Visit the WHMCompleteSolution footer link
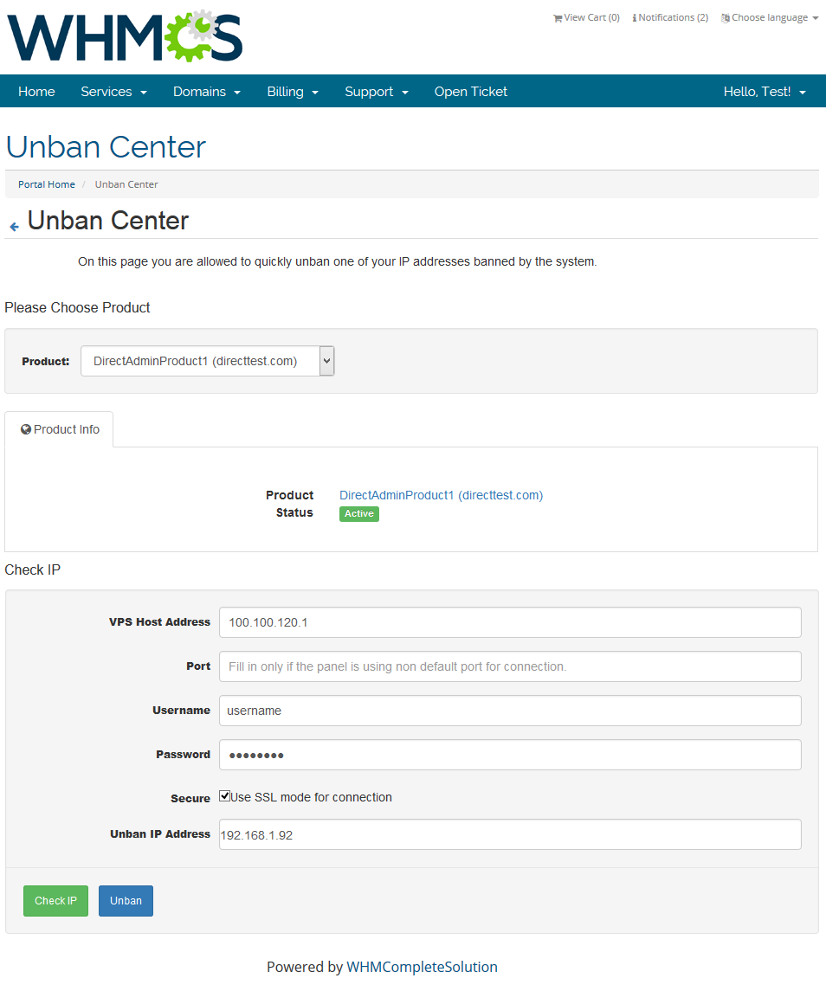Viewport: 826px width, 991px height. point(422,967)
